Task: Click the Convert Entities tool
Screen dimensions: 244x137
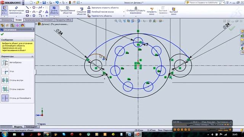Action: pyautogui.click(x=67, y=10)
